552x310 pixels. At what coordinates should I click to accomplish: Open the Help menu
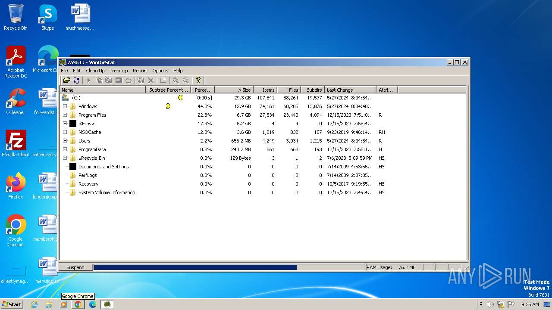coord(178,71)
